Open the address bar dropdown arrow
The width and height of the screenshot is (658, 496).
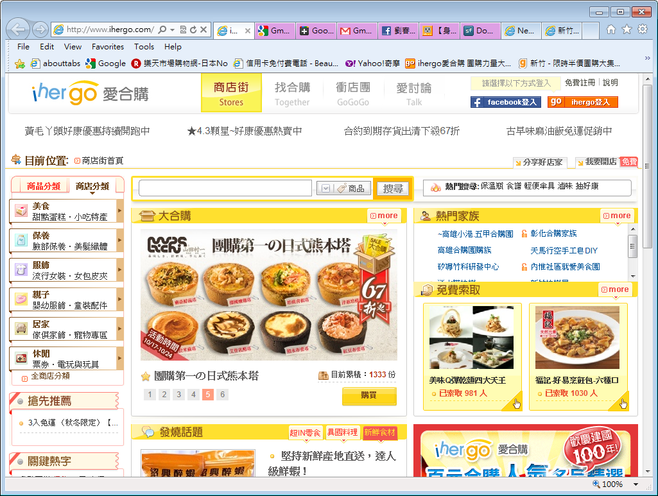pyautogui.click(x=172, y=30)
